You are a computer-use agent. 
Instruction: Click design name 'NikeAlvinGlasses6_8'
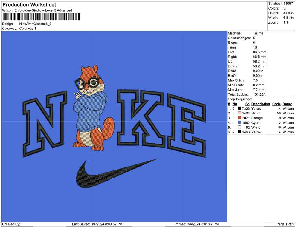coord(35,24)
